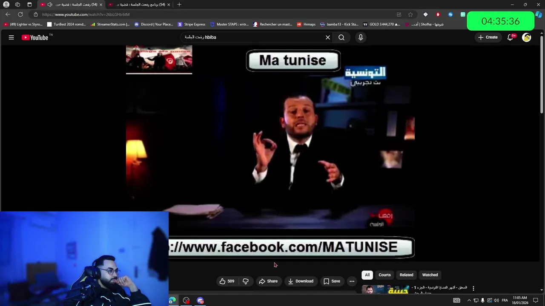The width and height of the screenshot is (545, 306).
Task: Select the Watched filter chip
Action: tap(430, 275)
